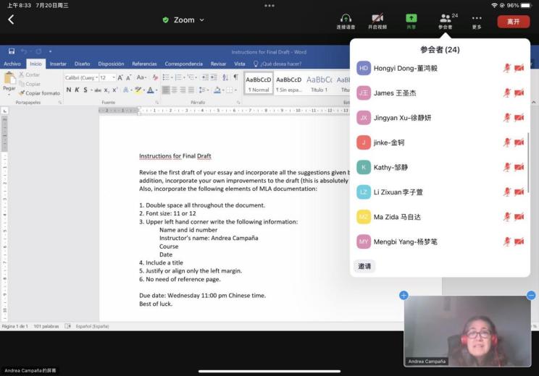Toggle microphone icon for Ma Zida
539x376 pixels.
coord(507,217)
